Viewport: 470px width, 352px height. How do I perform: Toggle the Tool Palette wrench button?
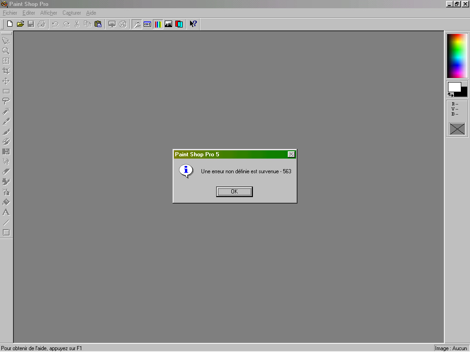coord(137,24)
